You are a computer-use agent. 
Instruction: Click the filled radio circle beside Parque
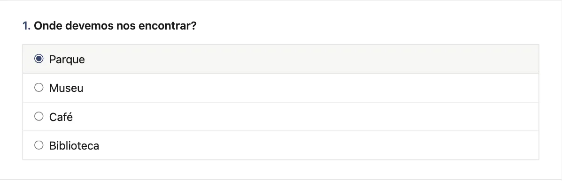click(38, 59)
